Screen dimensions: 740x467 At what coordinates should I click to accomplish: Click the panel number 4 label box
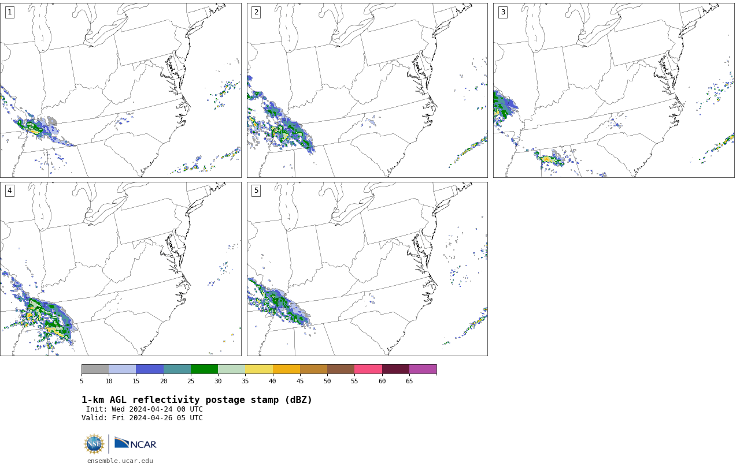click(9, 190)
